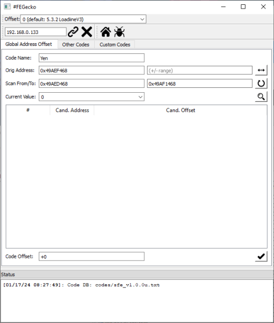The height and width of the screenshot is (323, 274).
Task: Switch to the Other Codes tab
Action: pyautogui.click(x=76, y=45)
